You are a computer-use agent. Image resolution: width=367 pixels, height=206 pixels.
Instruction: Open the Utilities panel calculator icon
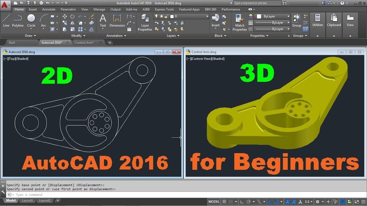pos(317,18)
